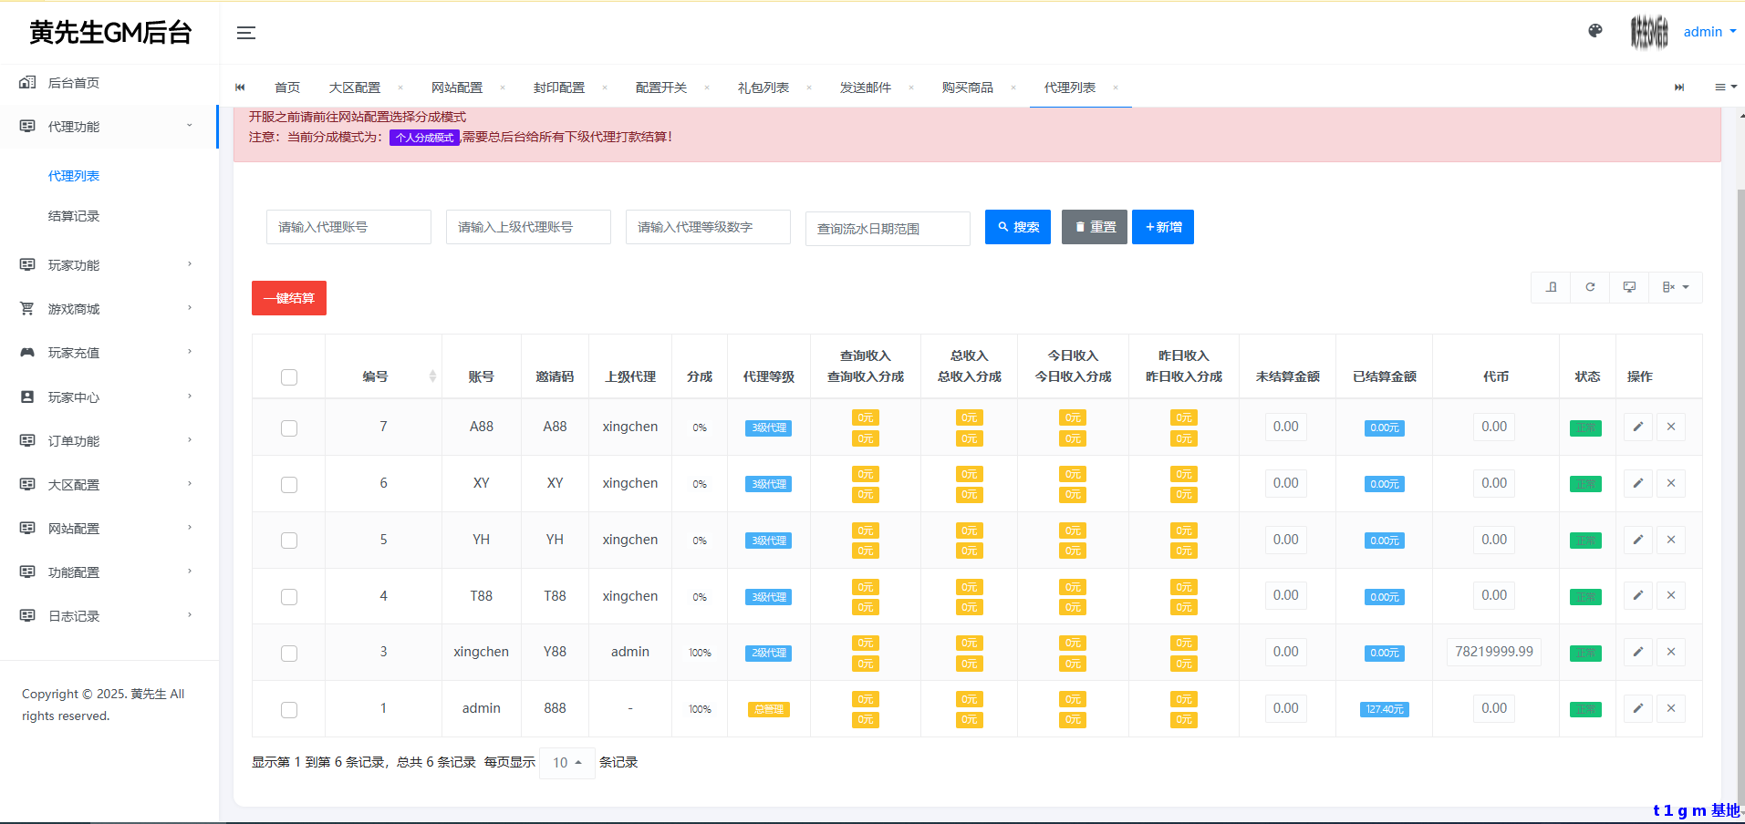Open the records-per-page dropdown showing 10
The height and width of the screenshot is (824, 1745).
pos(566,763)
